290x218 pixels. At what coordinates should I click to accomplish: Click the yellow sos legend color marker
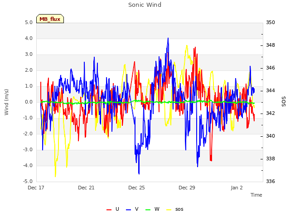169,210
